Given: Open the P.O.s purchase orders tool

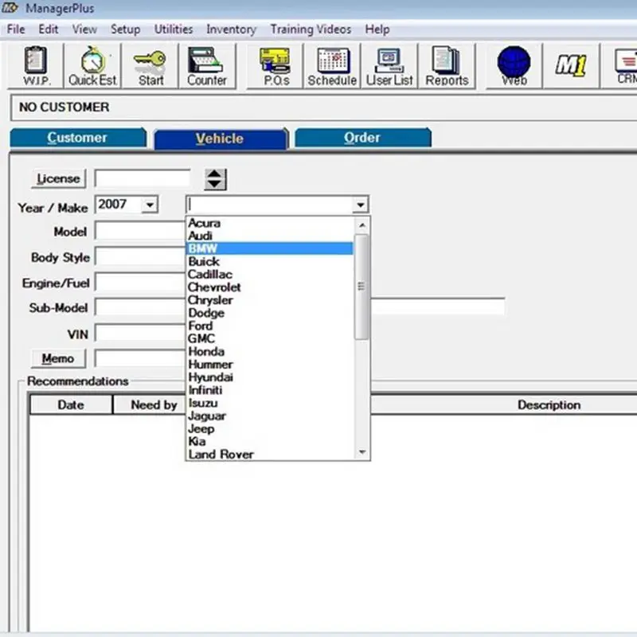Looking at the screenshot, I should click(276, 66).
